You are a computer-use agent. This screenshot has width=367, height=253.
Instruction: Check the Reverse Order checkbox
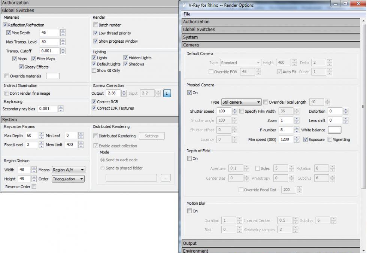(34, 187)
